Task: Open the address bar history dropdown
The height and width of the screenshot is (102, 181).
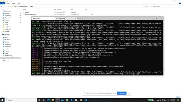Action: pos(144,6)
